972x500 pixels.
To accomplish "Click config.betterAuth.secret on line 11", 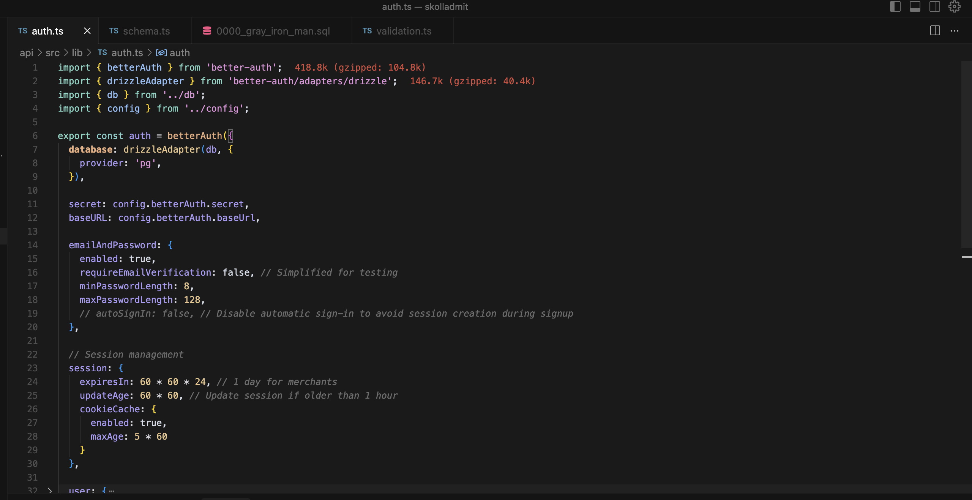I will coord(178,204).
